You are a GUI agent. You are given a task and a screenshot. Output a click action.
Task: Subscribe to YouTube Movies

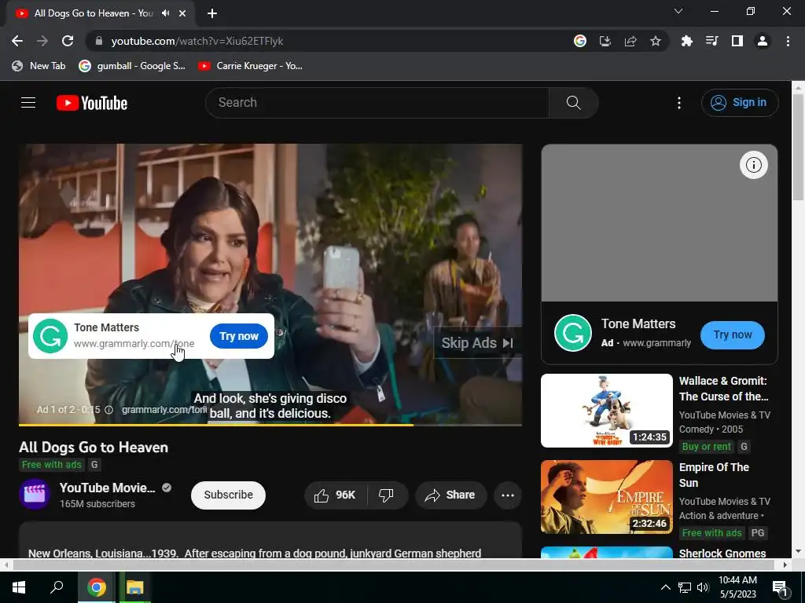(229, 495)
